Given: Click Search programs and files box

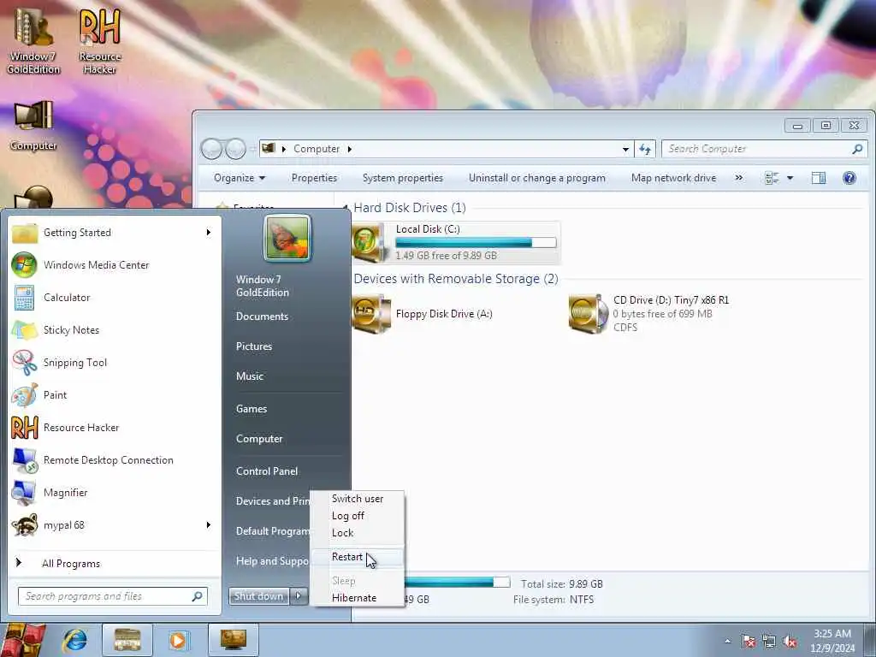Looking at the screenshot, I should (x=113, y=596).
